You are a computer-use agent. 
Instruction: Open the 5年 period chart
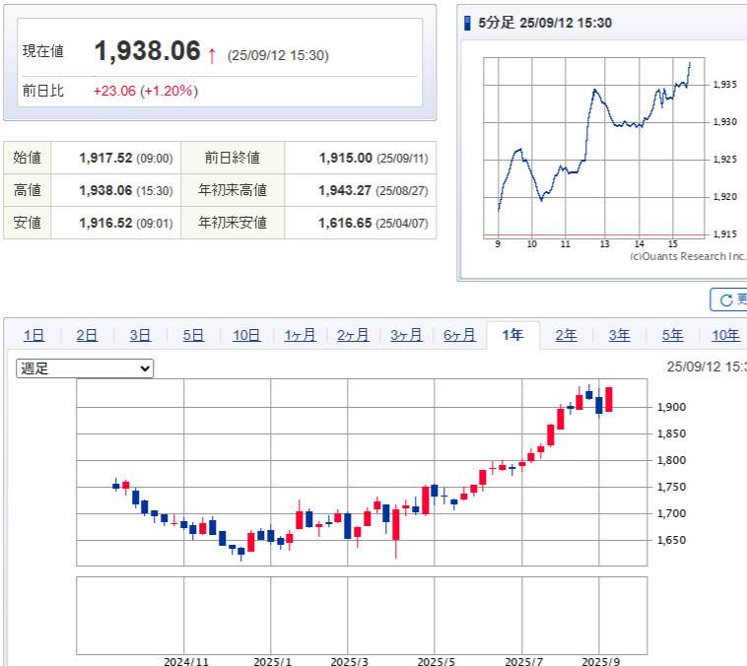[x=673, y=335]
